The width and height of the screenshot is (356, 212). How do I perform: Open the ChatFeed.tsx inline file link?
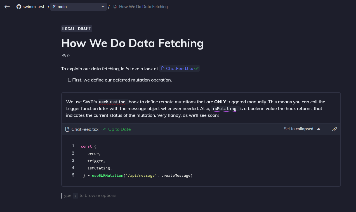point(179,69)
